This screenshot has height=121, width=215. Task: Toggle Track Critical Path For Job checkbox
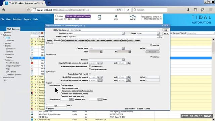click(90, 74)
